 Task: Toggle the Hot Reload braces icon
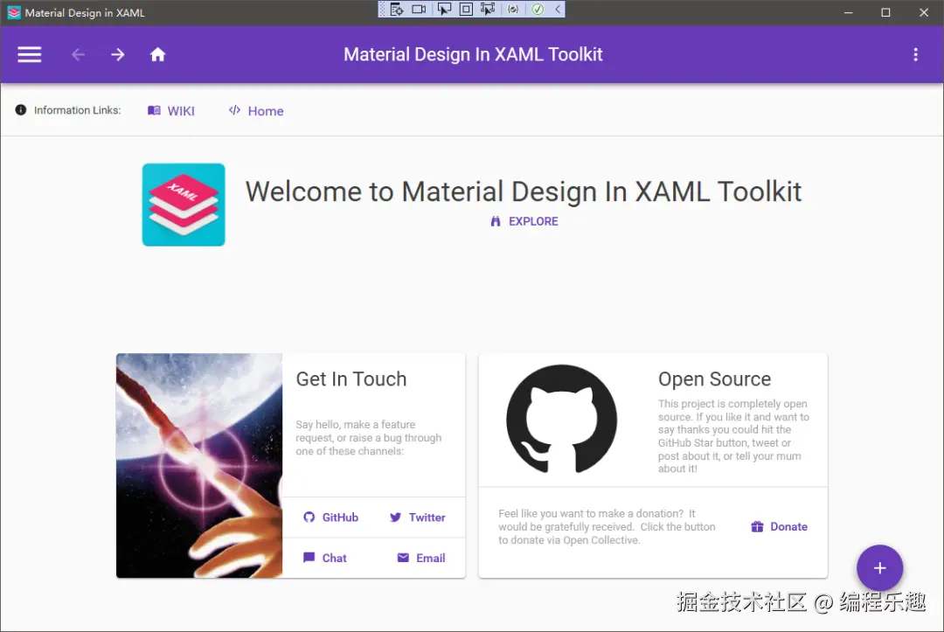[513, 9]
